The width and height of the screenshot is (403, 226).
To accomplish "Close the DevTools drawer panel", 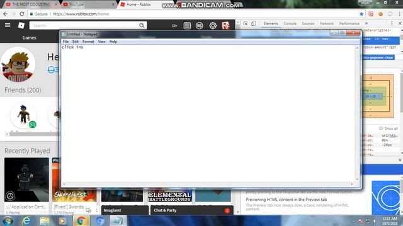I will coord(400,160).
